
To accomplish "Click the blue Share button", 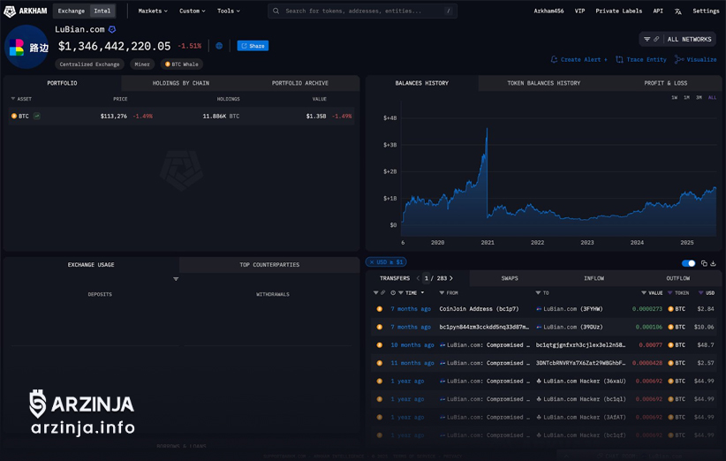I will click(x=253, y=46).
